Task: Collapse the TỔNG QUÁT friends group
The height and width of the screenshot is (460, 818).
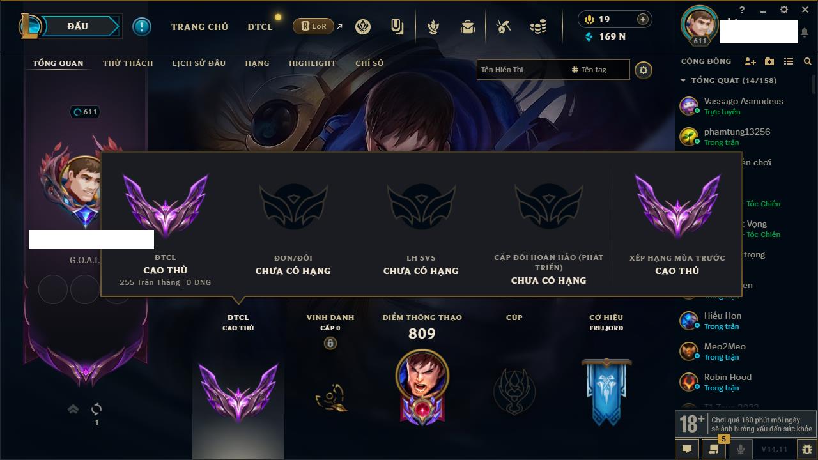Action: coord(683,80)
